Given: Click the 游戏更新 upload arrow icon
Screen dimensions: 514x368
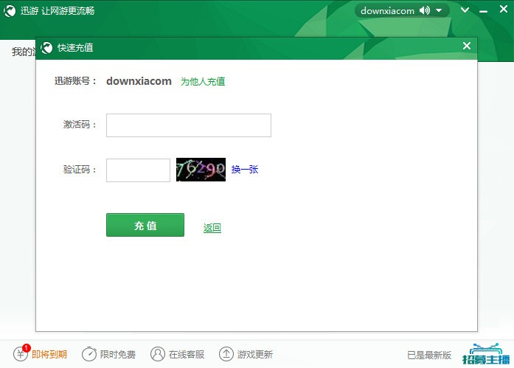Looking at the screenshot, I should click(x=226, y=354).
